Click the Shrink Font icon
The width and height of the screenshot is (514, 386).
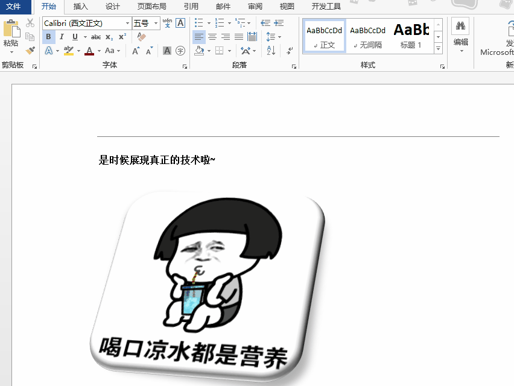coord(149,51)
